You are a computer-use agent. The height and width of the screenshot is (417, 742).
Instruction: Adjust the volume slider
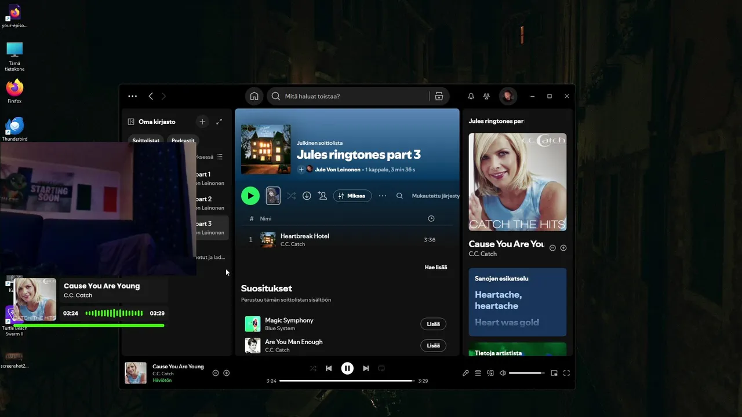click(527, 373)
